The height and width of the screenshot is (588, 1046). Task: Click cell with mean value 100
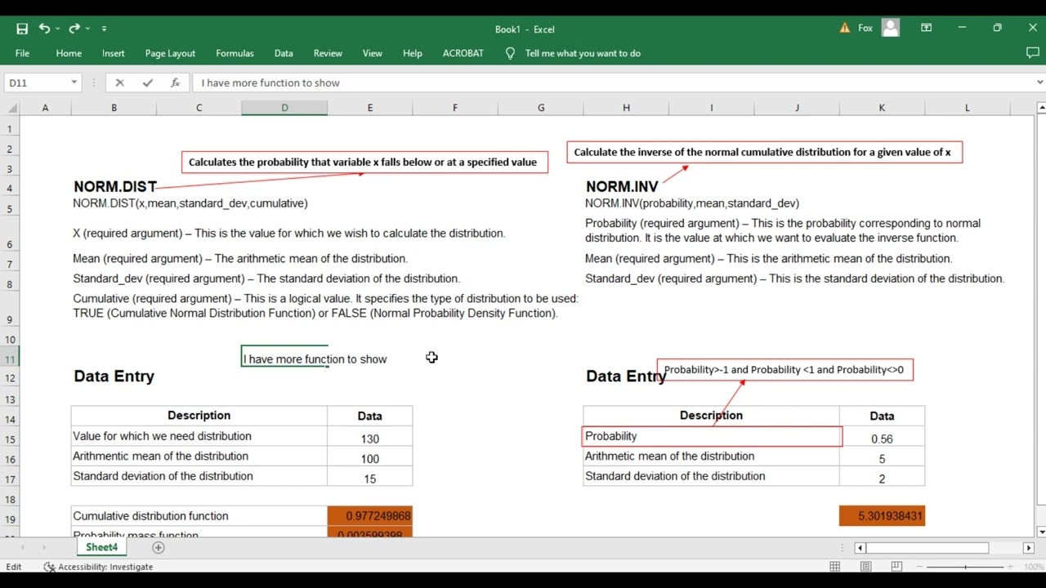[369, 459]
